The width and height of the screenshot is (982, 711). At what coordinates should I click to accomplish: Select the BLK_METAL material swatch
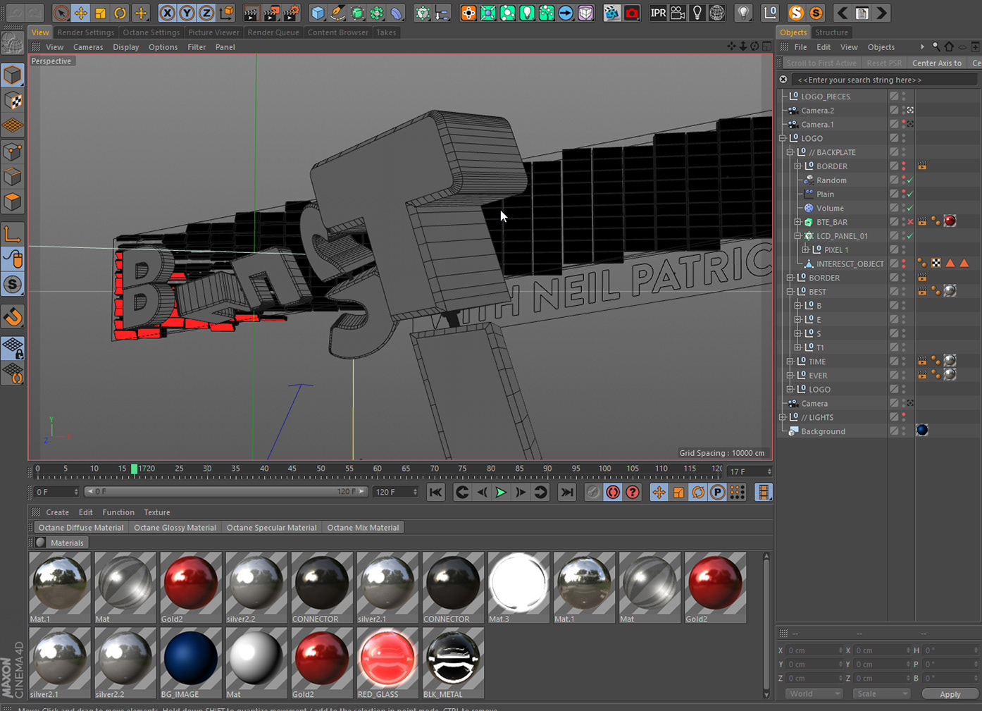click(453, 662)
